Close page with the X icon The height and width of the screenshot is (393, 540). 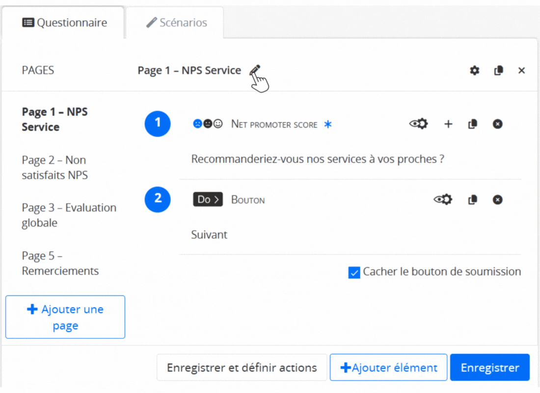pyautogui.click(x=521, y=71)
